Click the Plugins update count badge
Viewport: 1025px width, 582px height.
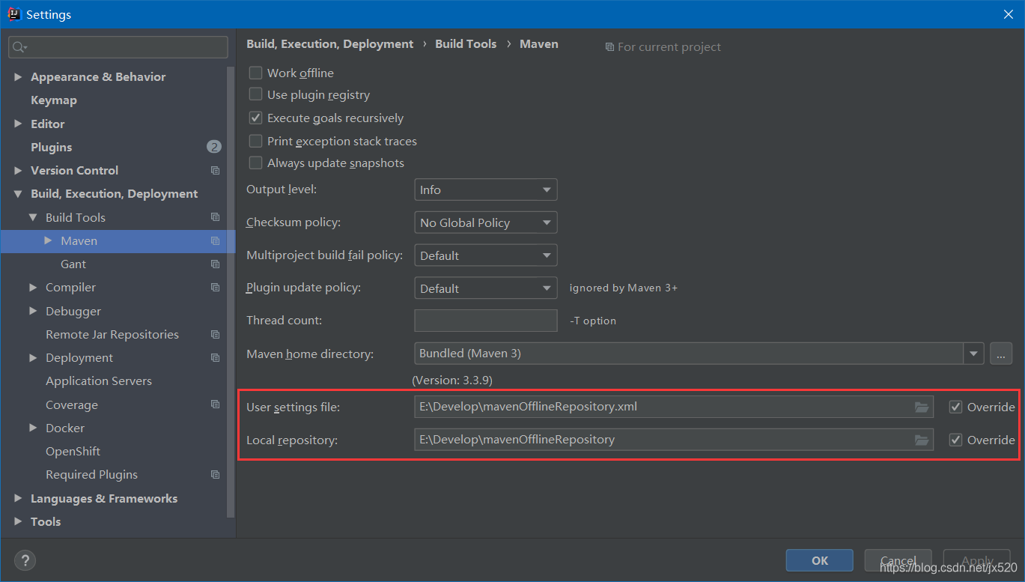coord(214,147)
